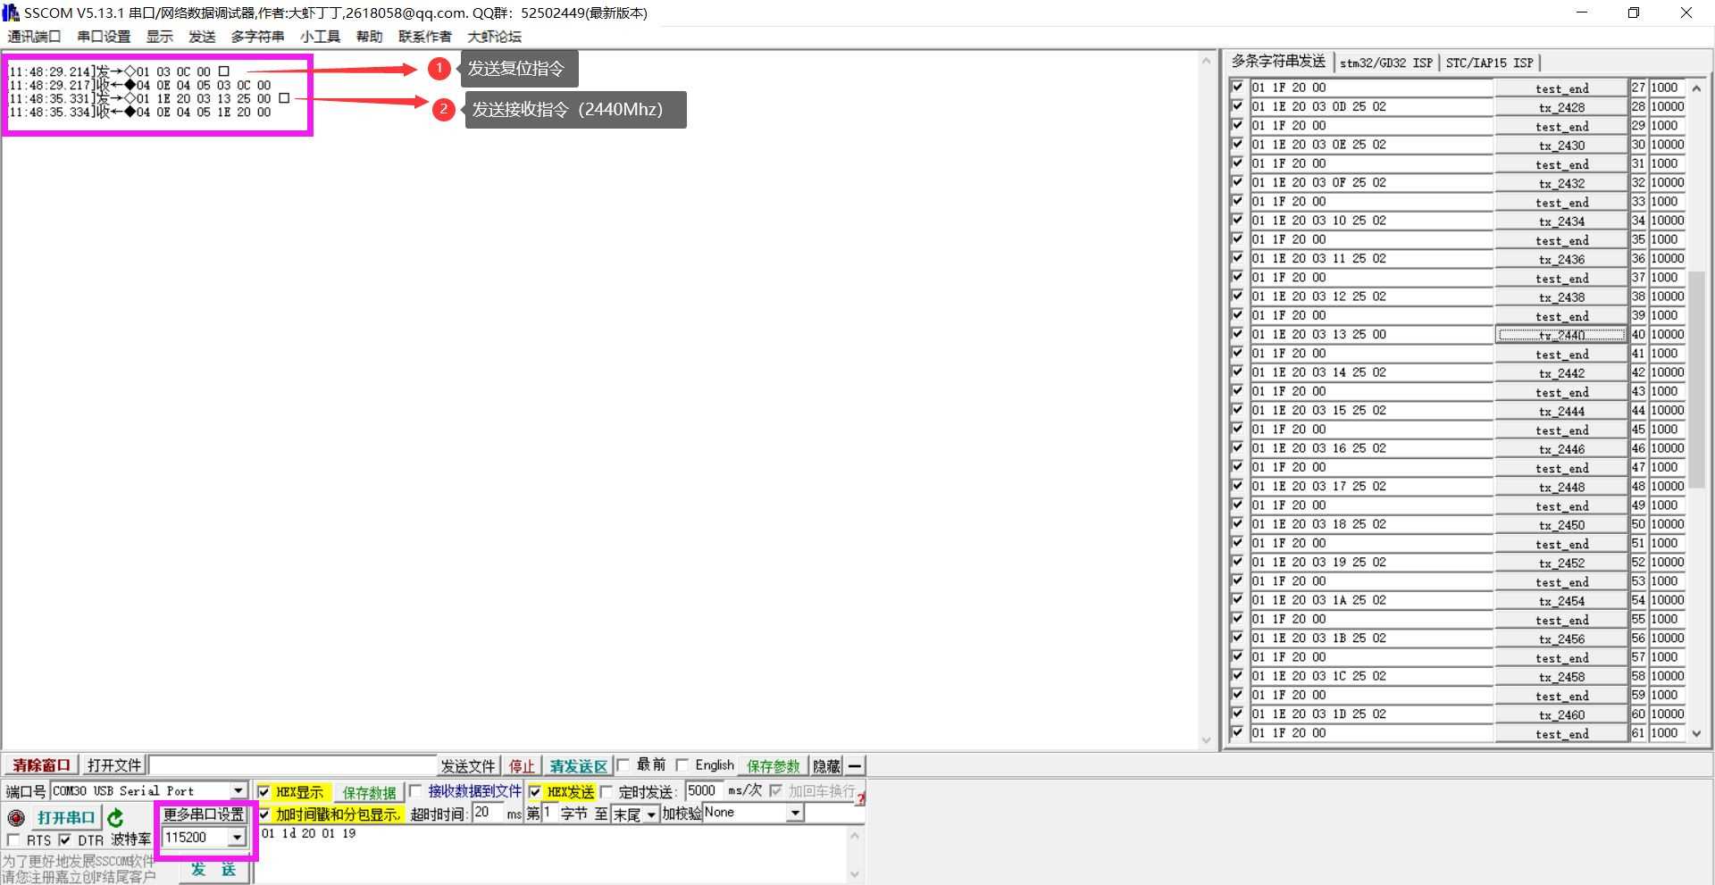Click the down arrow of the multi-string list scrollbar
1715x885 pixels.
coord(1696,733)
